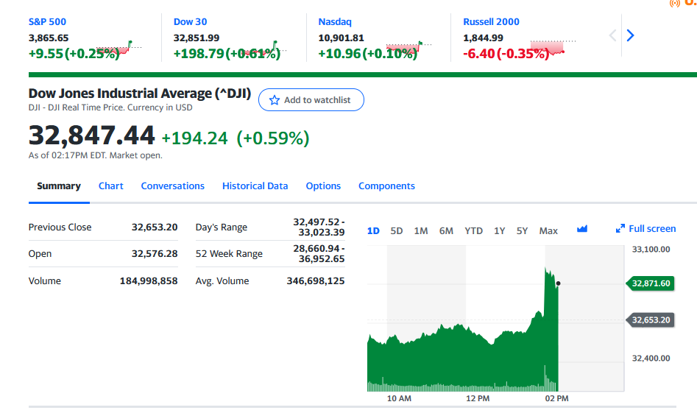Select the 1Y chart range
The image size is (697, 413).
[x=500, y=230]
